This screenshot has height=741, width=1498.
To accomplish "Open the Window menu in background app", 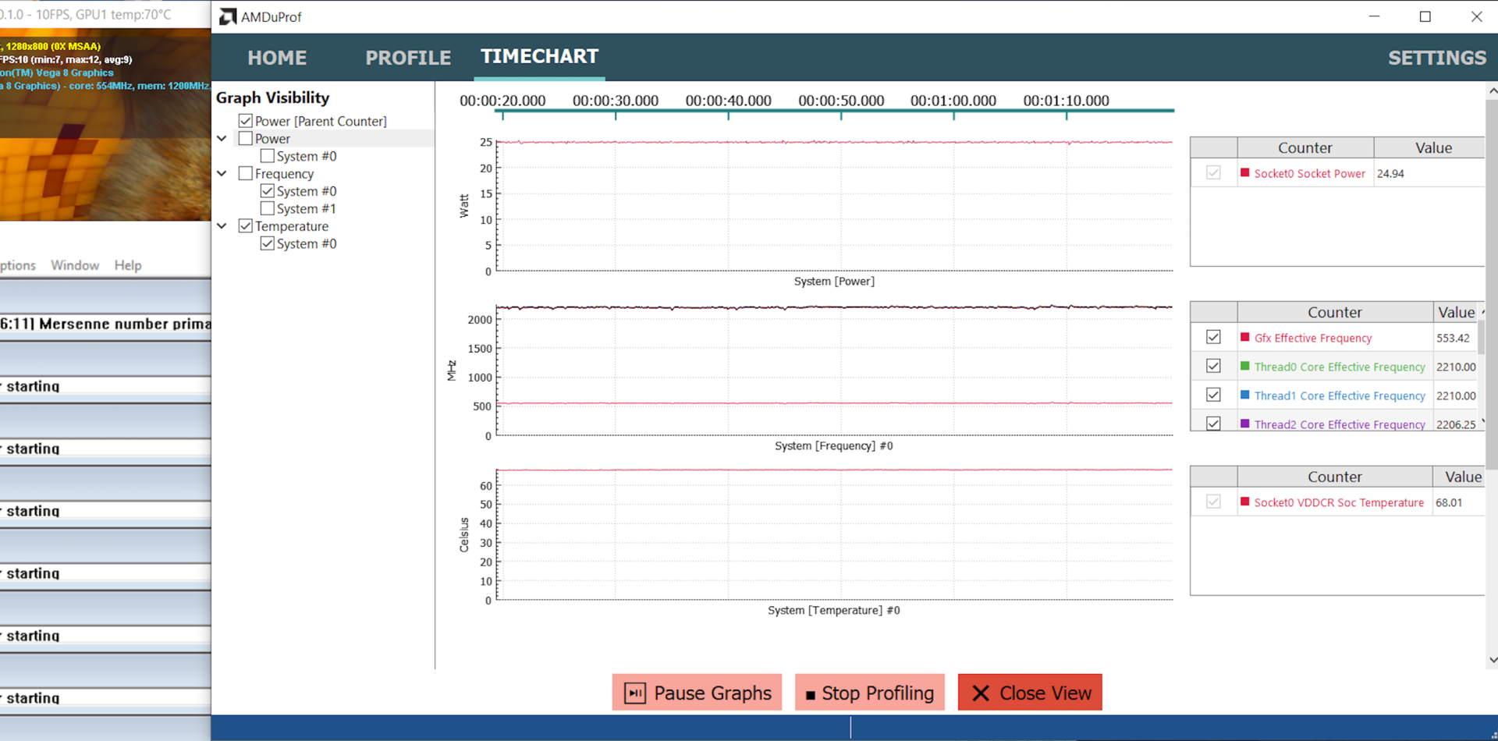I will coord(75,265).
